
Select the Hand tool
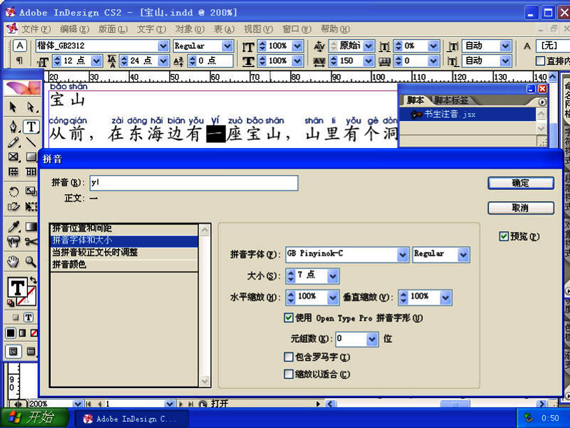13,261
